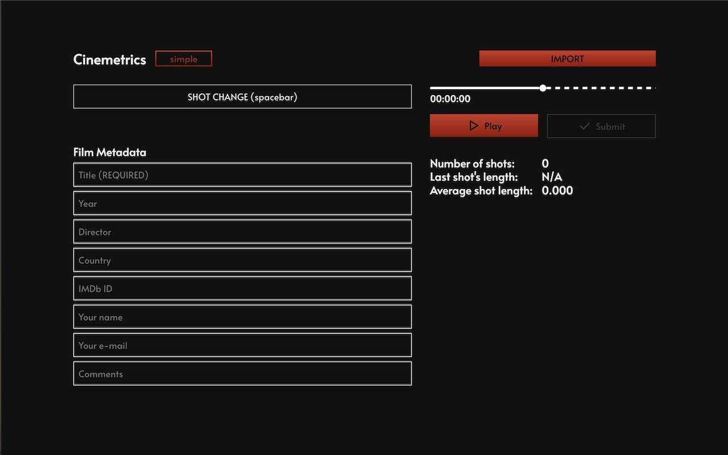This screenshot has width=728, height=455.
Task: Submit the shot measurement data
Action: point(601,126)
